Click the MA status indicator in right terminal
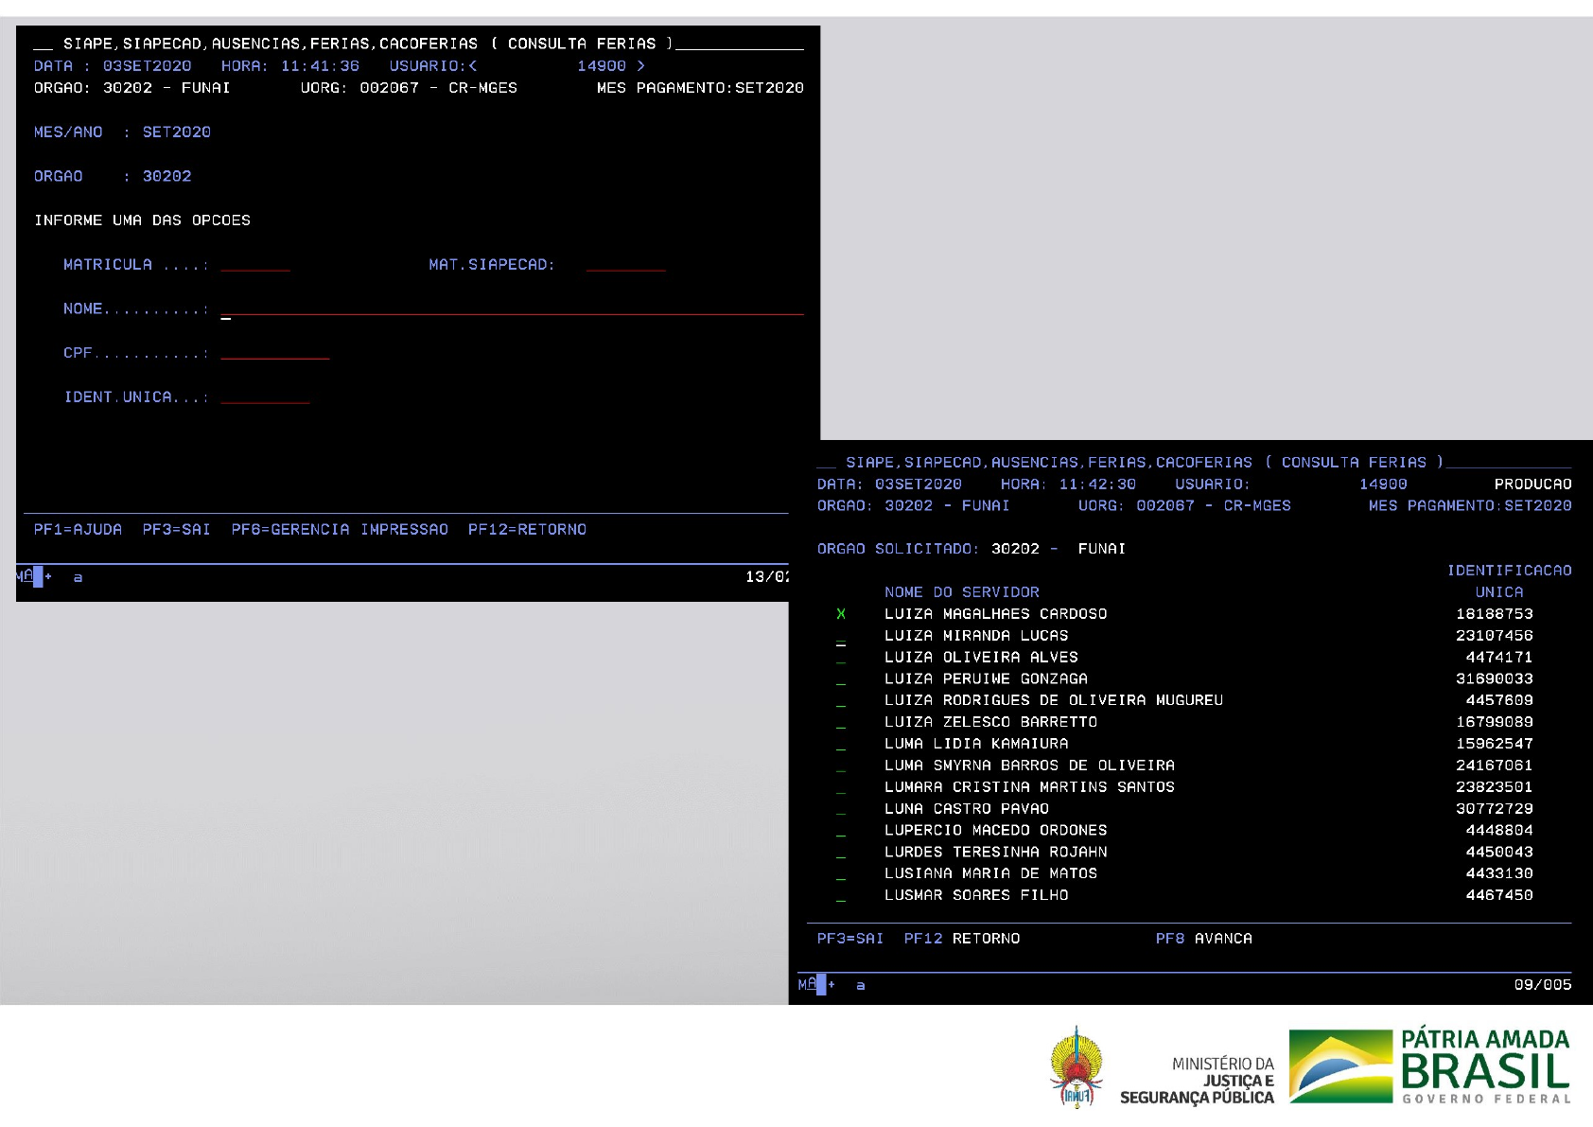Viewport: 1593px width, 1127px height. coord(807,984)
